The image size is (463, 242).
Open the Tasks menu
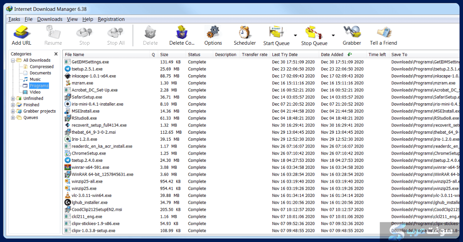click(x=14, y=19)
